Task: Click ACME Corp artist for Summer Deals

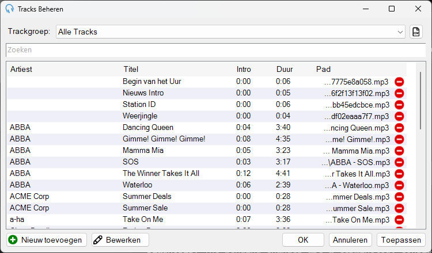Action: (x=29, y=197)
